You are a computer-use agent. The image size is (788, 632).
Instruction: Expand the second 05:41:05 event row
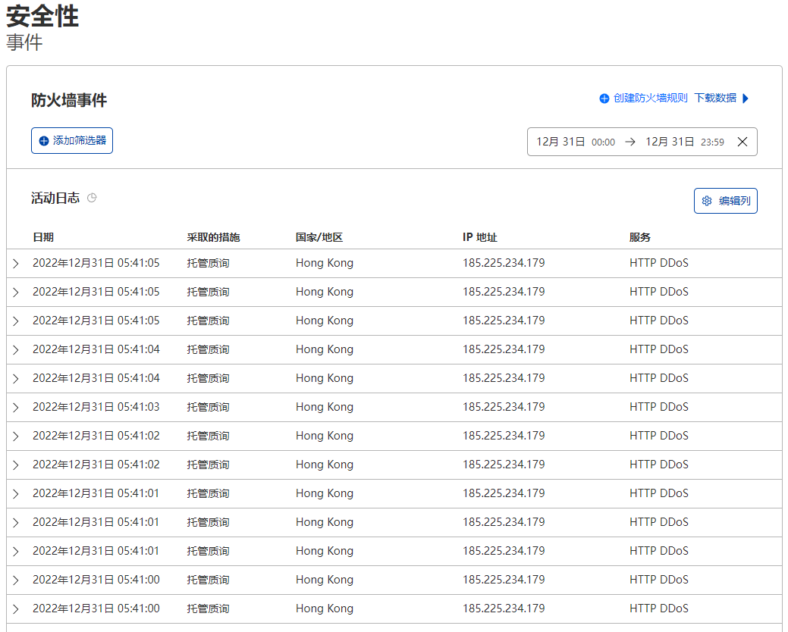pyautogui.click(x=16, y=293)
